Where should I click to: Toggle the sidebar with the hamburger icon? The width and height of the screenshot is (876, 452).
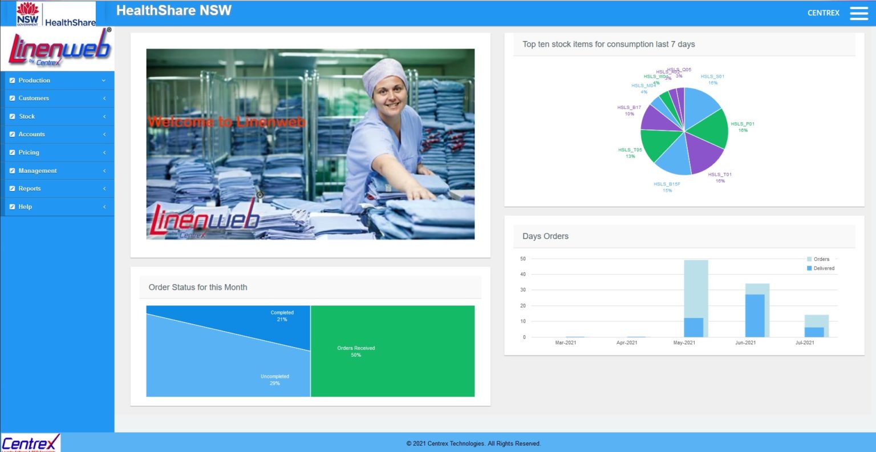click(858, 13)
